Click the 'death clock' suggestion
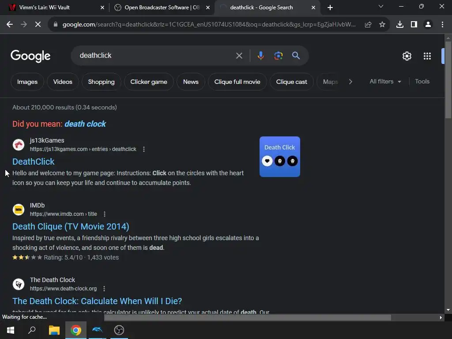452x339 pixels. coord(85,124)
